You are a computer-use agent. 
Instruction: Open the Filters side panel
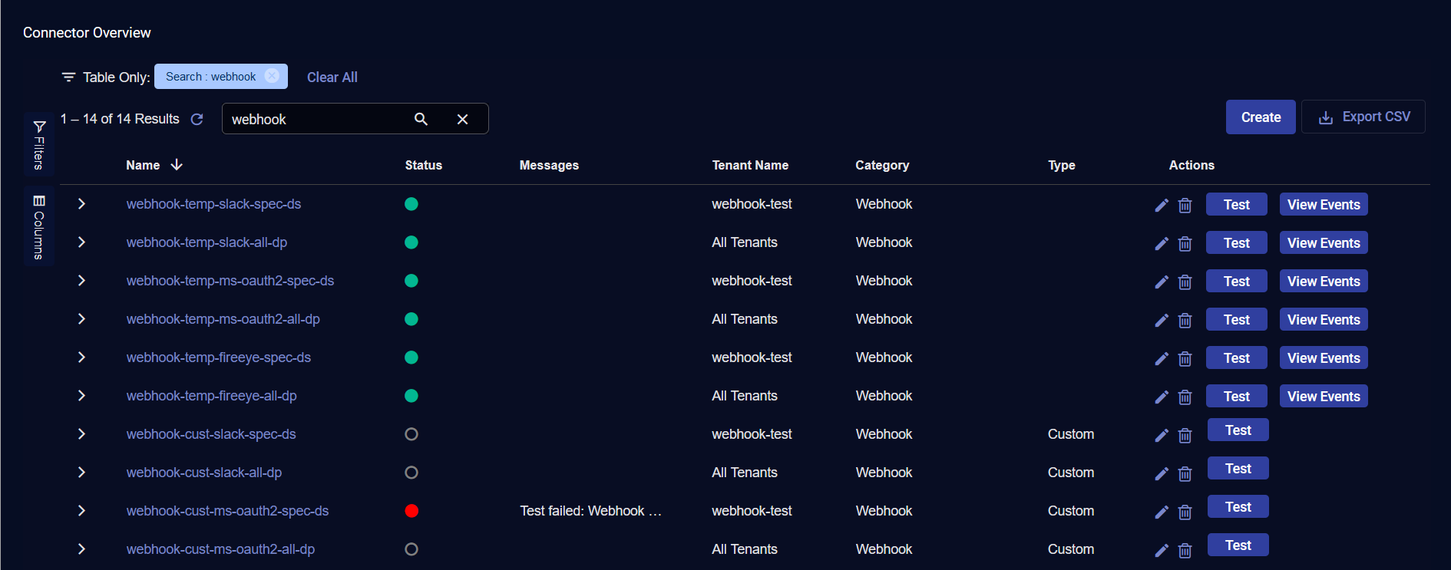(x=39, y=144)
